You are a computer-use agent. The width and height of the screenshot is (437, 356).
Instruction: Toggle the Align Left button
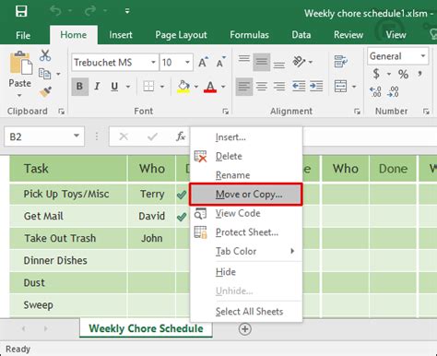244,87
